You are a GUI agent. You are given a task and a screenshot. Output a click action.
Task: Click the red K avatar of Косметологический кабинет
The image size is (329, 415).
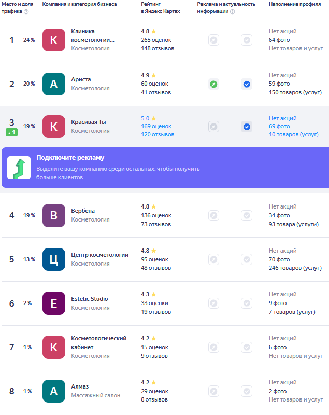[54, 347]
